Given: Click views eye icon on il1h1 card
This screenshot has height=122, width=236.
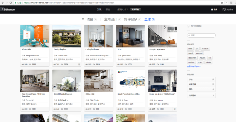Looking at the screenshot, I should pos(126,64).
